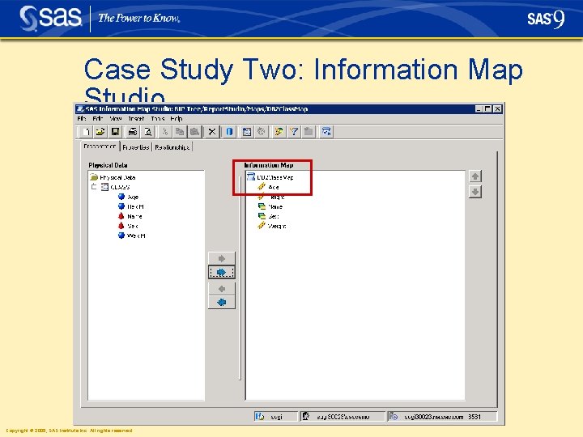583x437 pixels.
Task: Select the Weight column under CLASS
Action: point(132,235)
